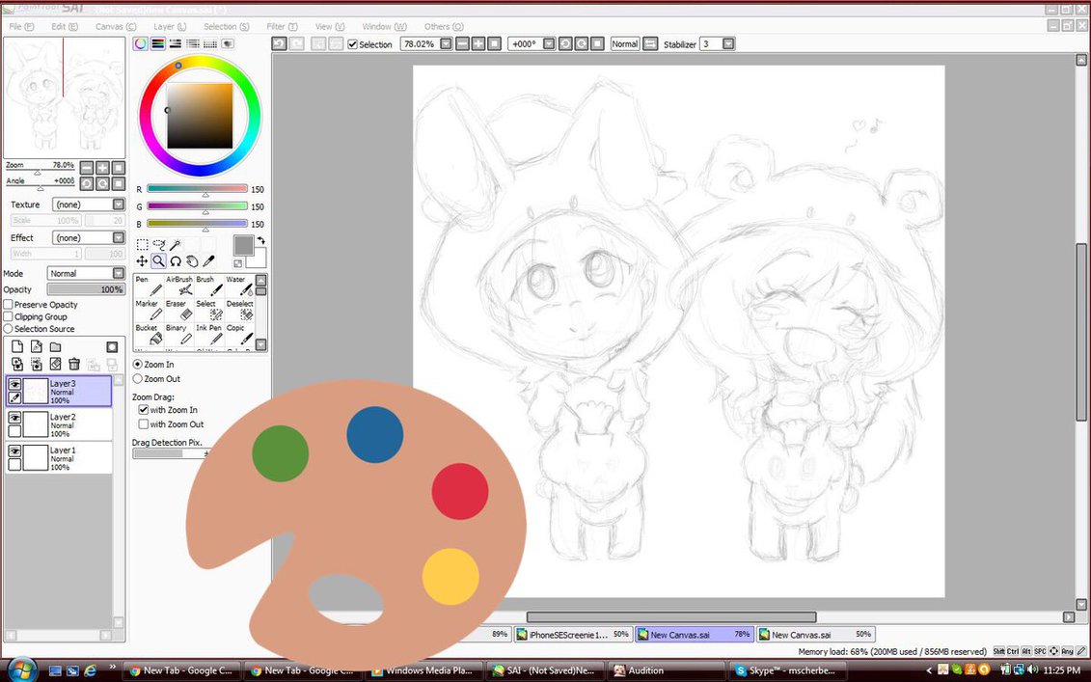
Task: Delete layer with trash can icon
Action: pyautogui.click(x=73, y=364)
